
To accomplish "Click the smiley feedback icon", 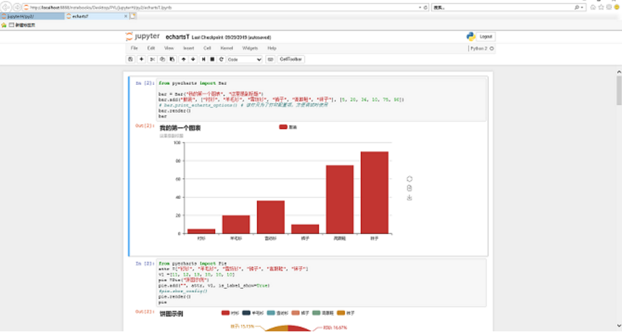I will (617, 7).
